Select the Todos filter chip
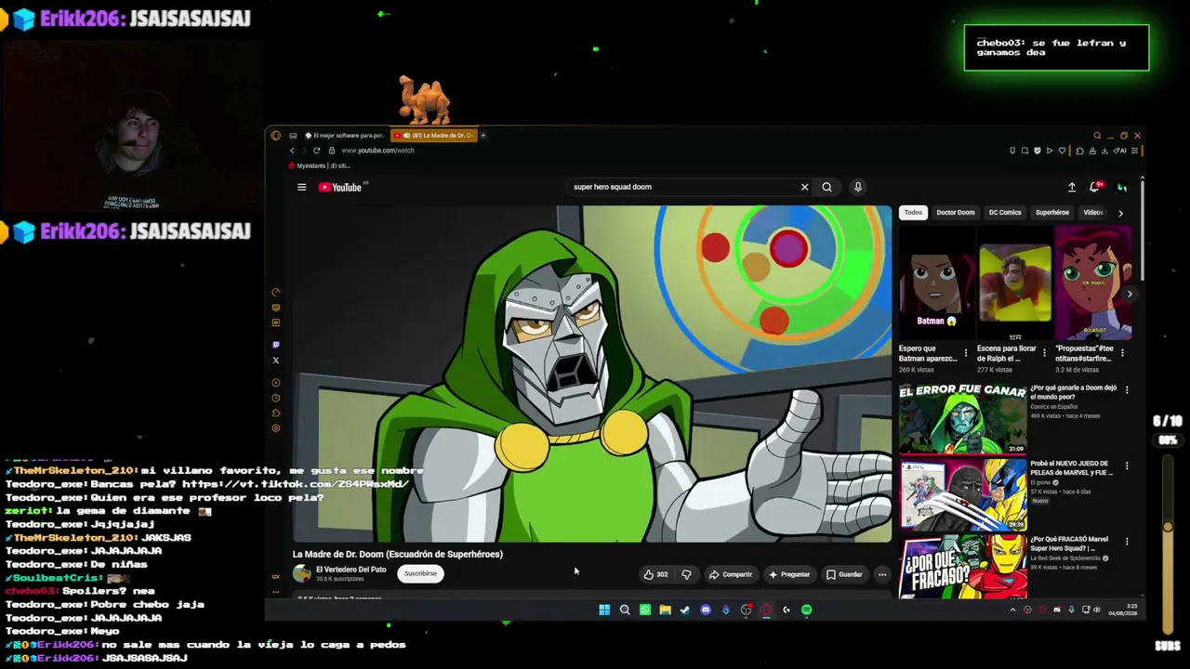Screen dimensions: 1190x669 (x=914, y=213)
